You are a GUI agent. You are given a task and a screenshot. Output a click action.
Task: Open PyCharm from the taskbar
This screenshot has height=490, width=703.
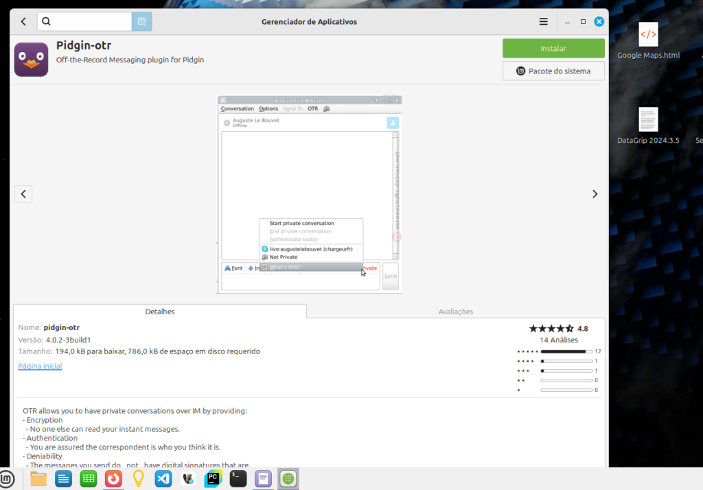pos(213,479)
